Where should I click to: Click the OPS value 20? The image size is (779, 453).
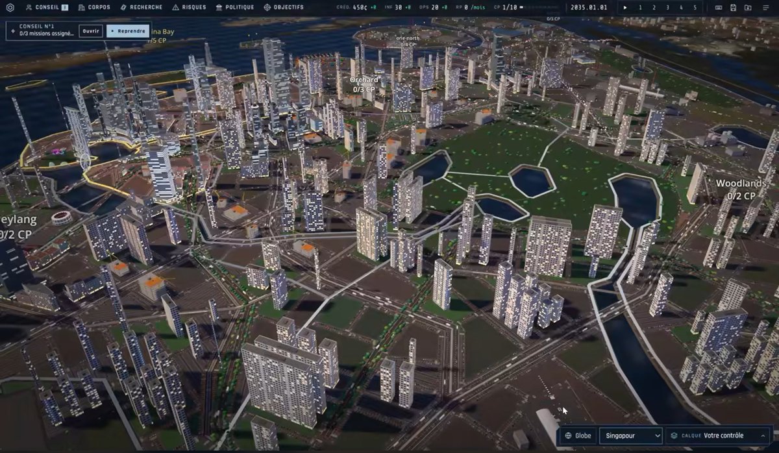click(434, 7)
